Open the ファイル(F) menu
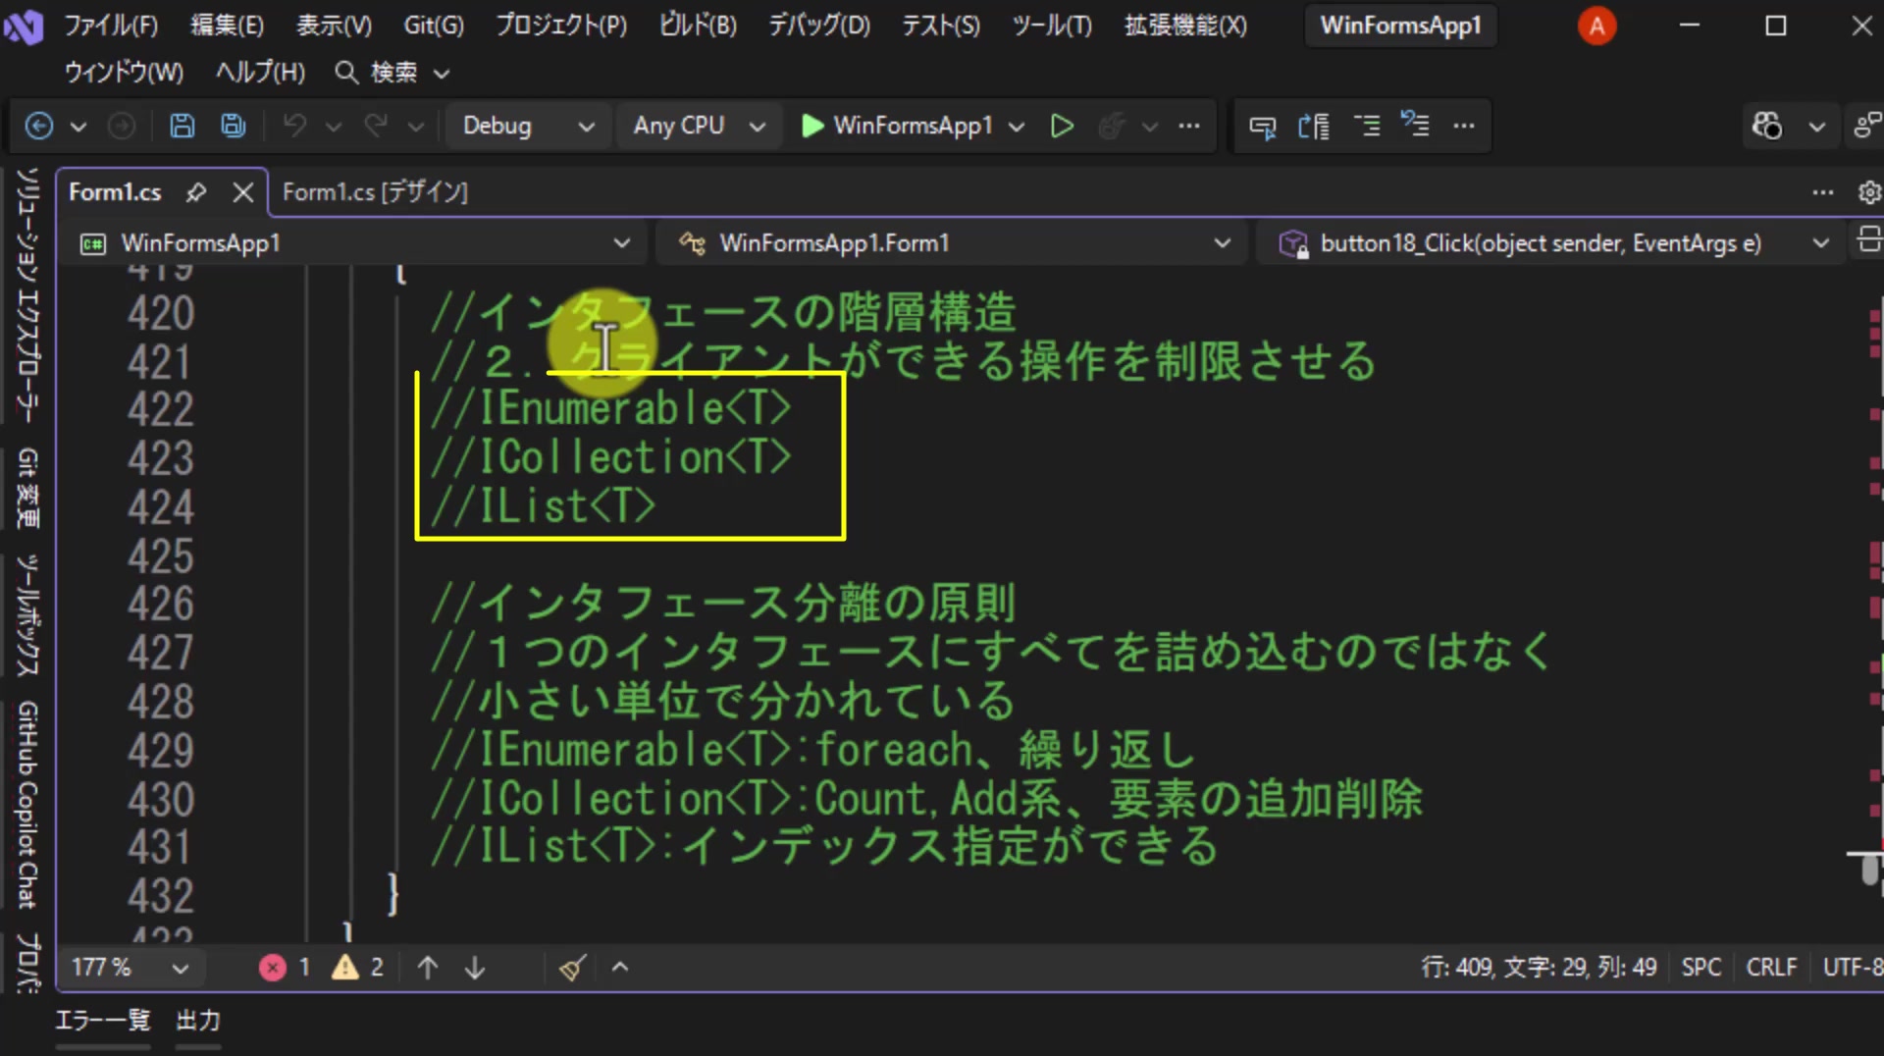Viewport: 1884px width, 1056px height. pos(111,26)
